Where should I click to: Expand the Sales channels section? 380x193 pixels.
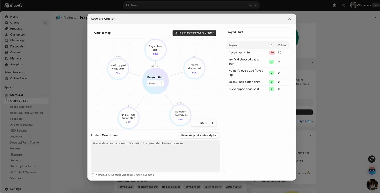coord(15,72)
